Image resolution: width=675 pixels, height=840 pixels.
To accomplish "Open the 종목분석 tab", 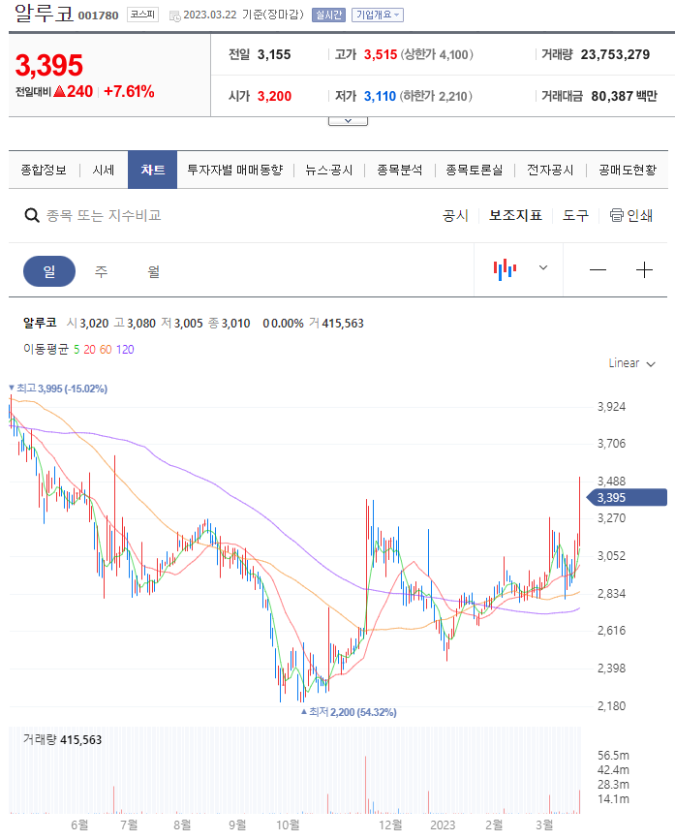I will [x=399, y=170].
